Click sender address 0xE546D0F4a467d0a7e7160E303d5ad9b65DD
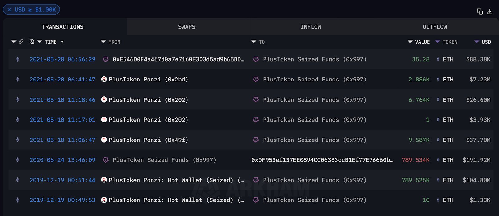499x216 pixels. click(x=178, y=59)
